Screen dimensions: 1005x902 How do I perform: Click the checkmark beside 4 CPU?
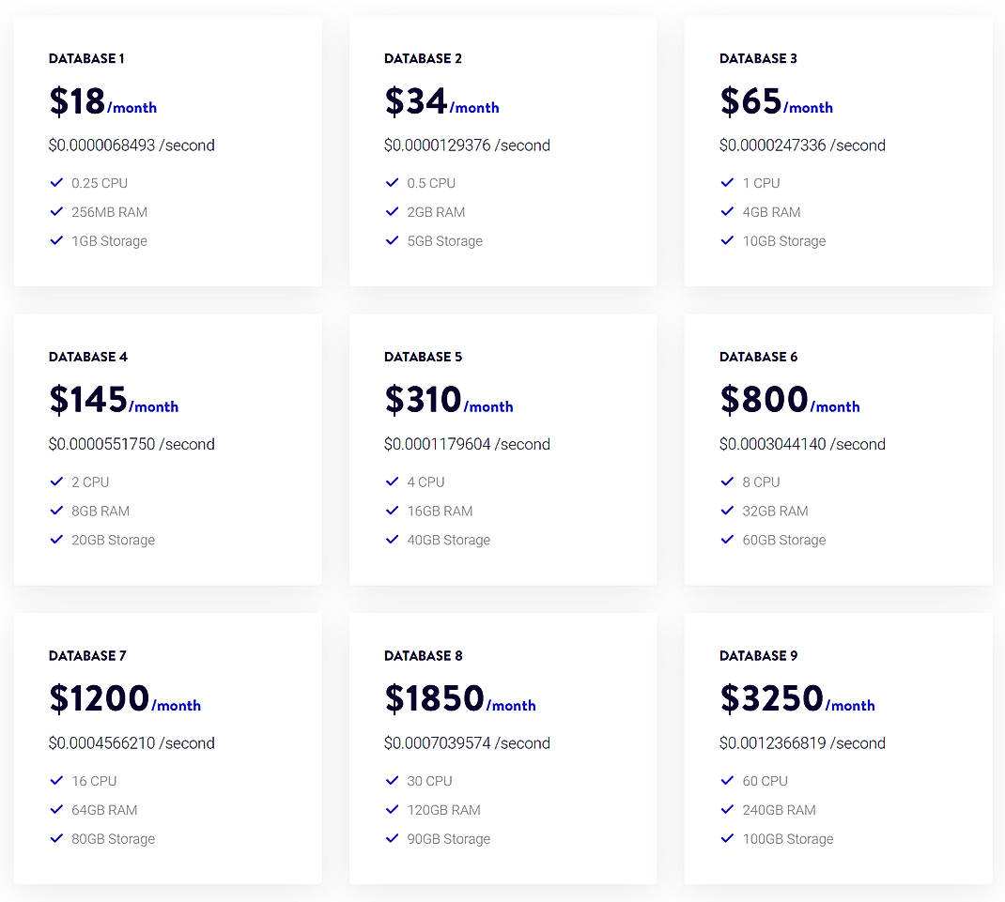pyautogui.click(x=393, y=482)
